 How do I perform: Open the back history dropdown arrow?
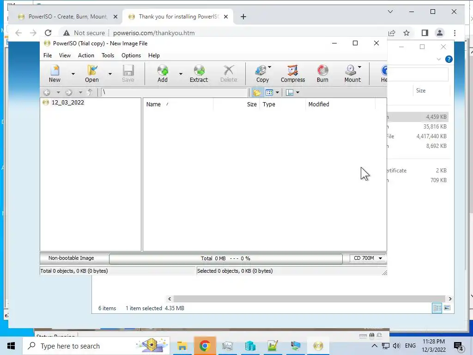tap(58, 92)
